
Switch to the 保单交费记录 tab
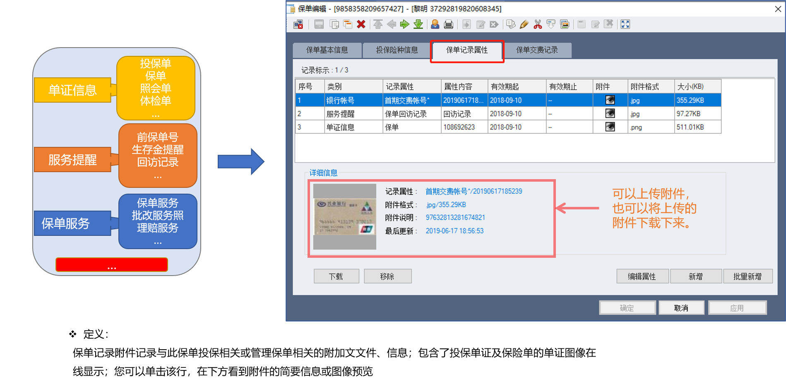[x=537, y=50]
